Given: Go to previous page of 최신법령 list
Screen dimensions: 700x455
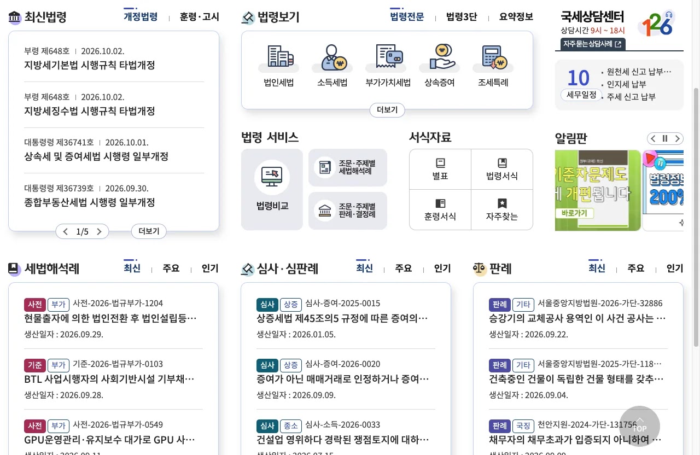Looking at the screenshot, I should pos(66,232).
